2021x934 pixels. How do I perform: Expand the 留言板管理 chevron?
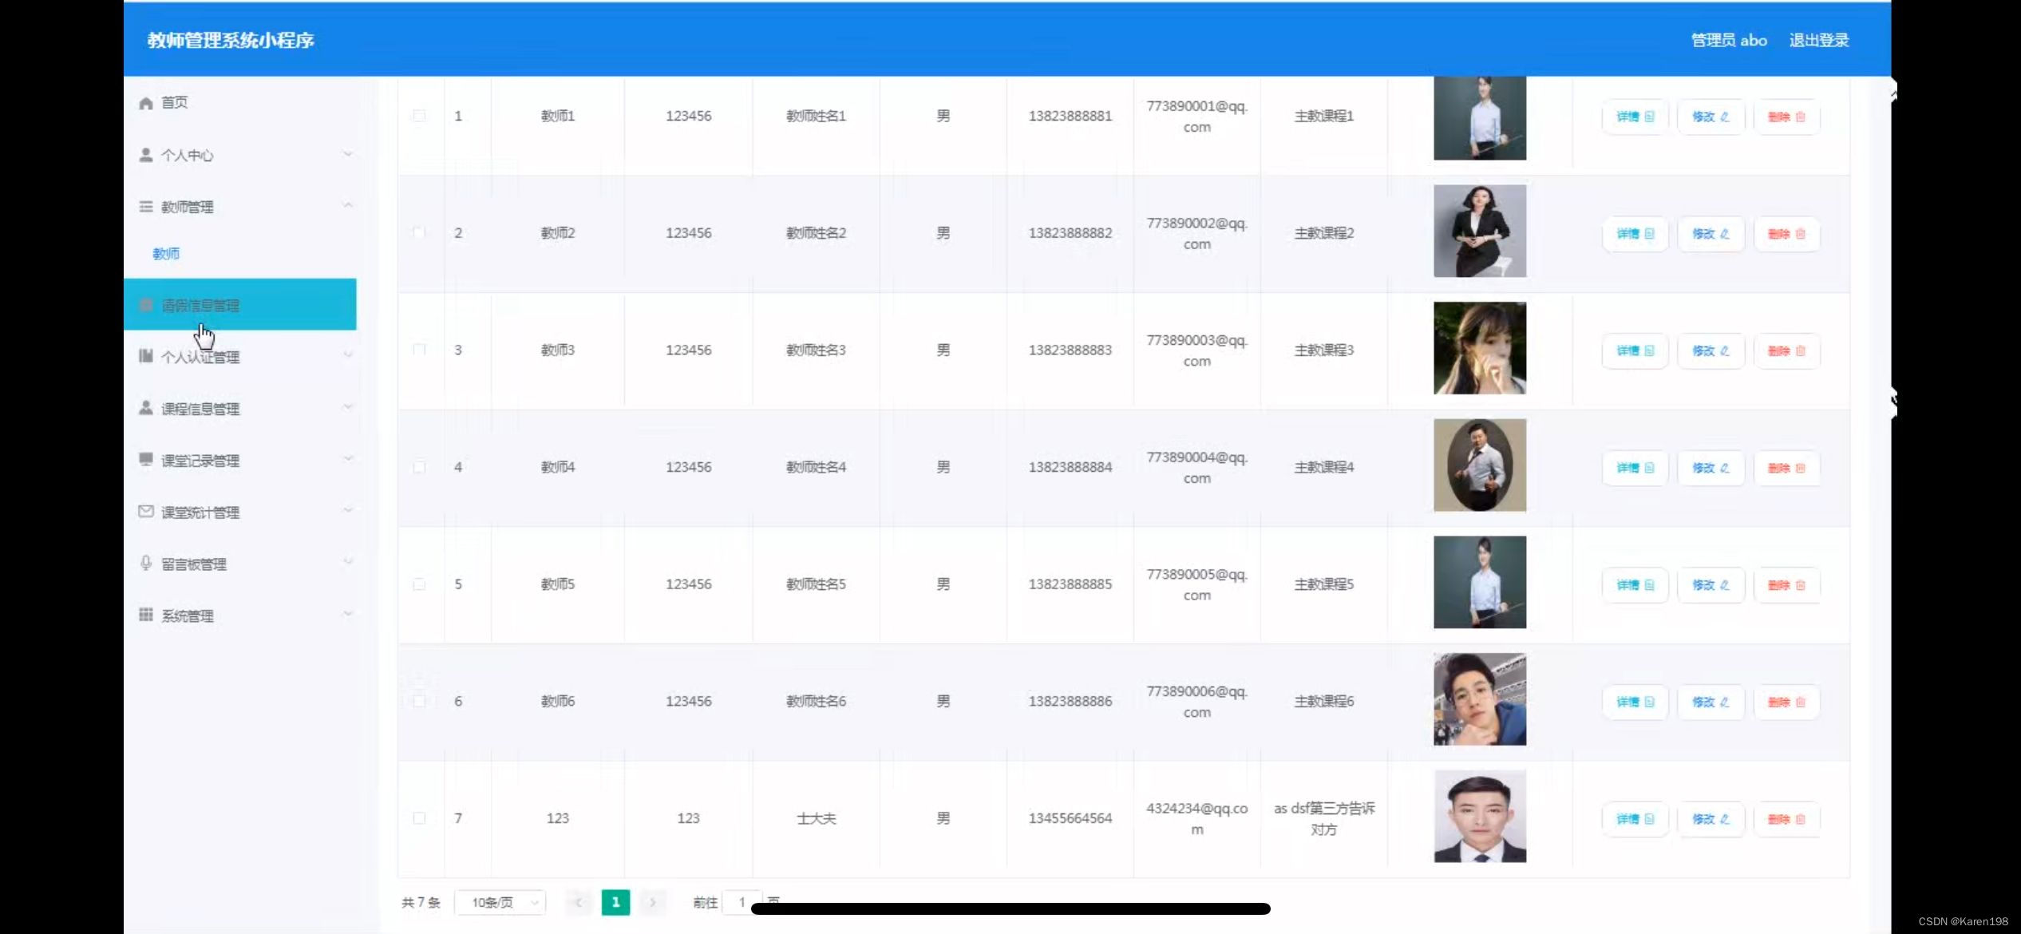[x=347, y=562]
